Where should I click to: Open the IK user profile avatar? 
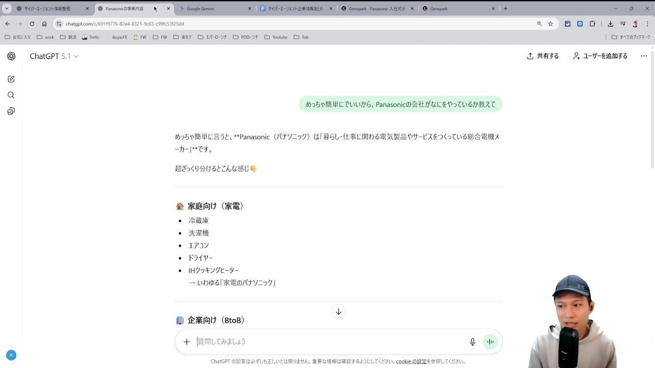coord(11,355)
